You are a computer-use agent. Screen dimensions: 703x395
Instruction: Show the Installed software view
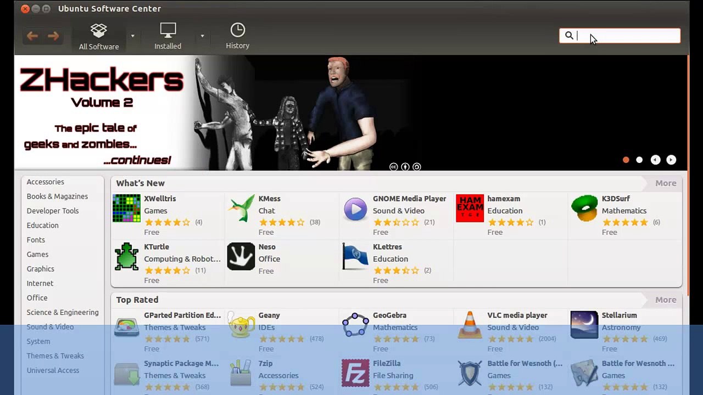pos(168,36)
